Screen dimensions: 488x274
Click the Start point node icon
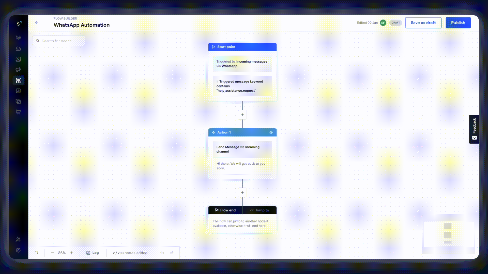coord(213,47)
